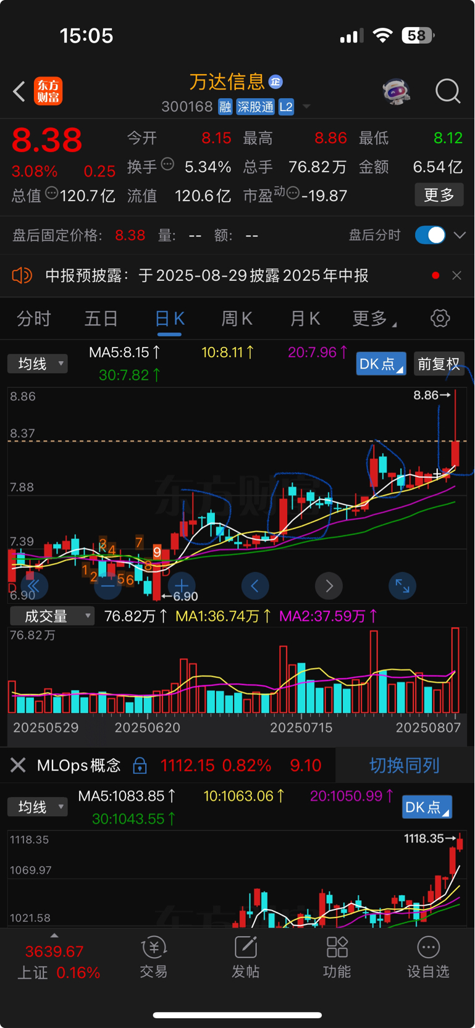Screen dimensions: 475x1028
Task: Expand the 盘后分时 chevron
Action: pyautogui.click(x=460, y=235)
